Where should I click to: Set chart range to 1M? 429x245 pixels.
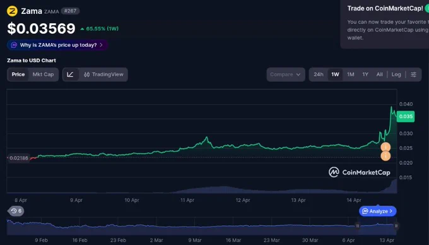click(351, 74)
